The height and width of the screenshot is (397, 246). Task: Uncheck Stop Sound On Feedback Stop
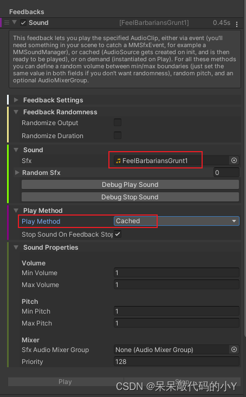pos(118,234)
